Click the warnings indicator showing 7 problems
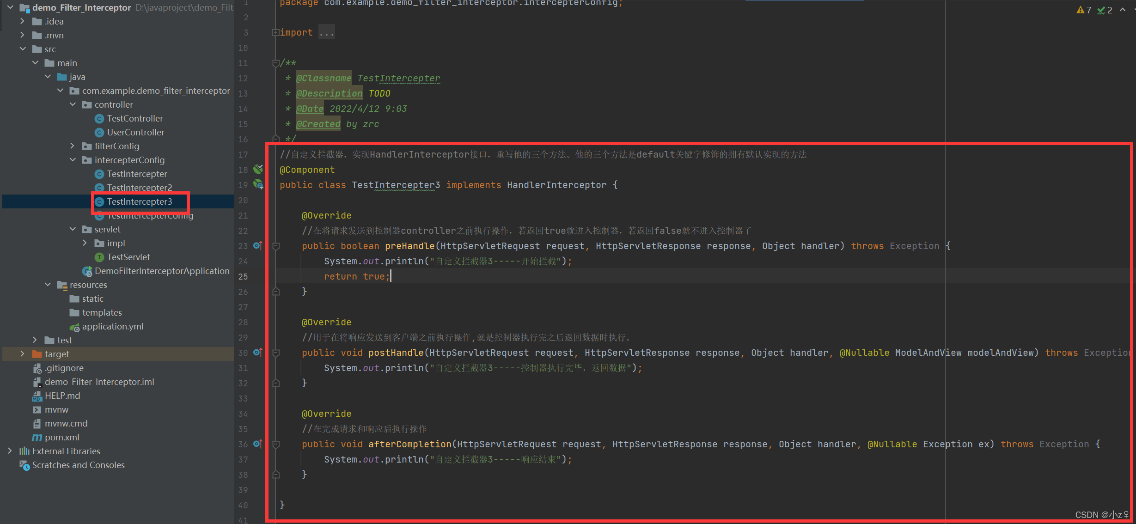Screen dimensions: 1136x524 pos(1083,10)
